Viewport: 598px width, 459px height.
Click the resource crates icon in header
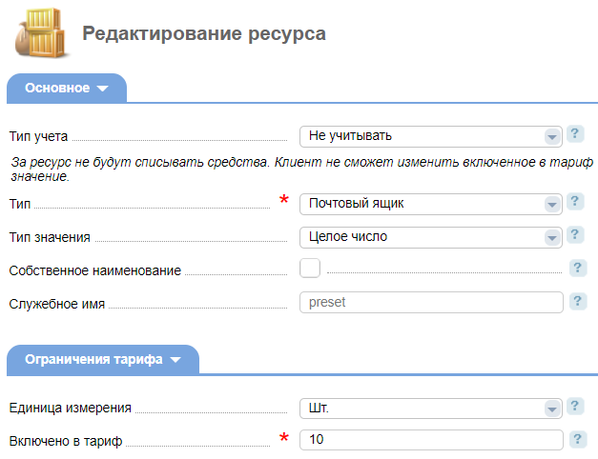point(42,33)
